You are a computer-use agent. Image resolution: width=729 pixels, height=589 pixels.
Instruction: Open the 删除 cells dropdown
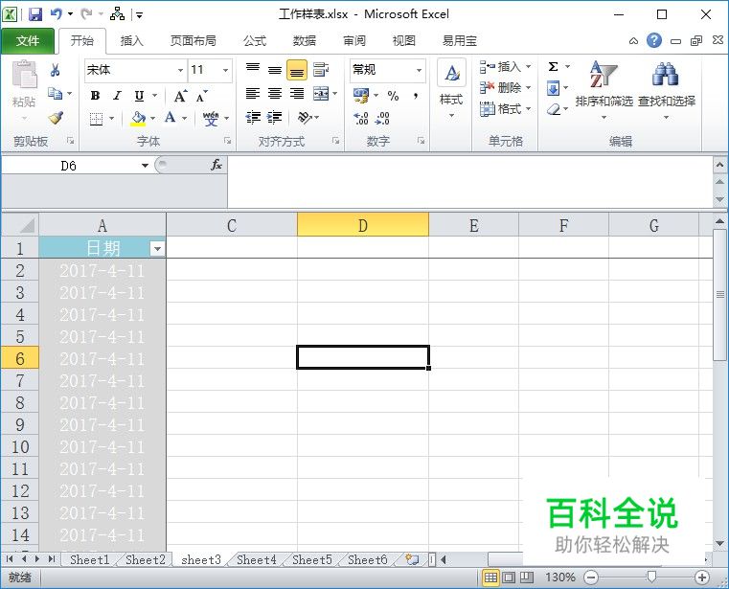click(506, 87)
